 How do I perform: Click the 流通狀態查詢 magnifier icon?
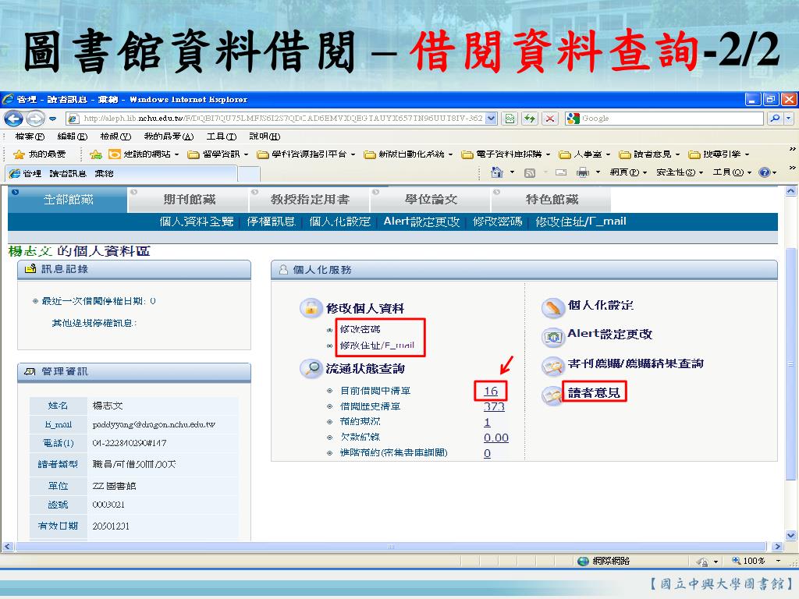tap(311, 368)
